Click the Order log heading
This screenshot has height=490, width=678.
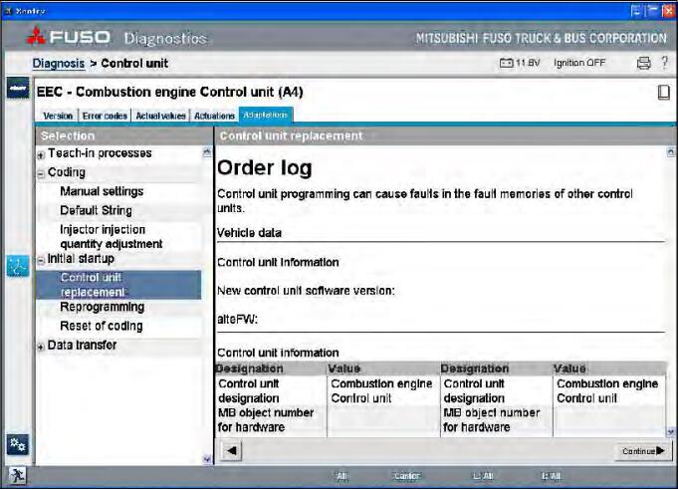(265, 167)
